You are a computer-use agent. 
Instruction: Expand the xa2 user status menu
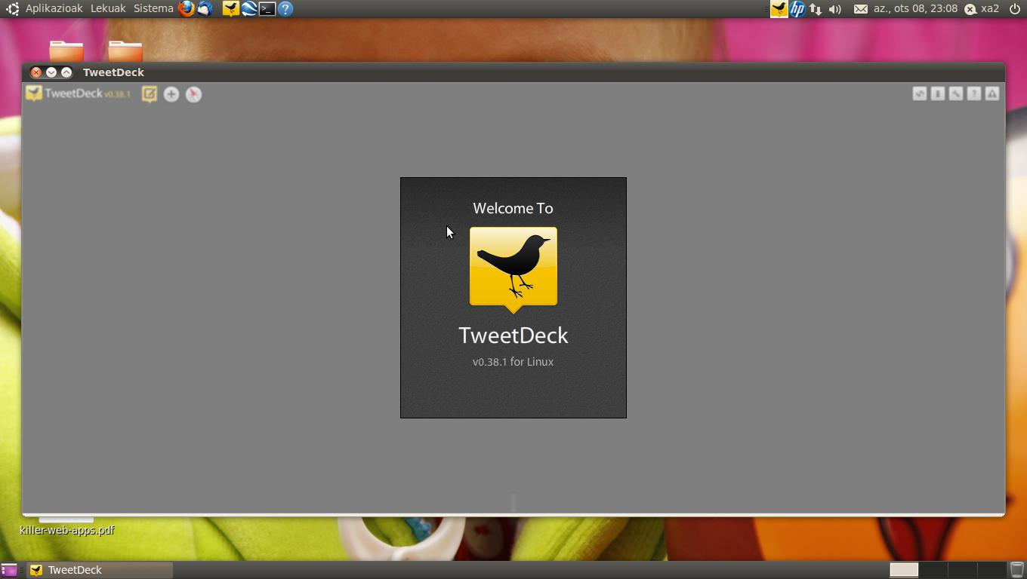click(x=982, y=9)
